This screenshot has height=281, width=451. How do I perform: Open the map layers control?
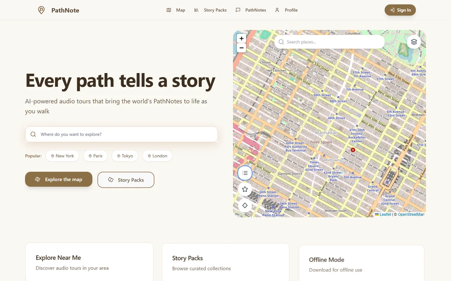pos(414,42)
